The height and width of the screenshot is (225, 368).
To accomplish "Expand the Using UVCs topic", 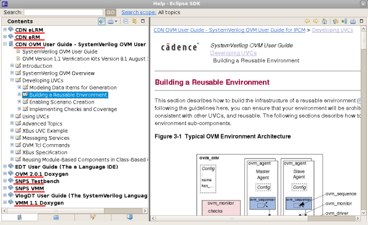I will 12,116.
